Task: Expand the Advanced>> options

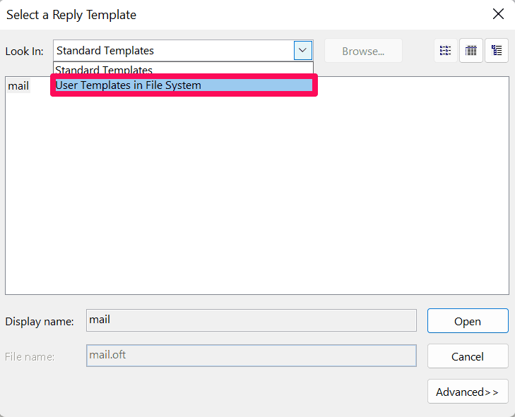Action: click(x=467, y=392)
